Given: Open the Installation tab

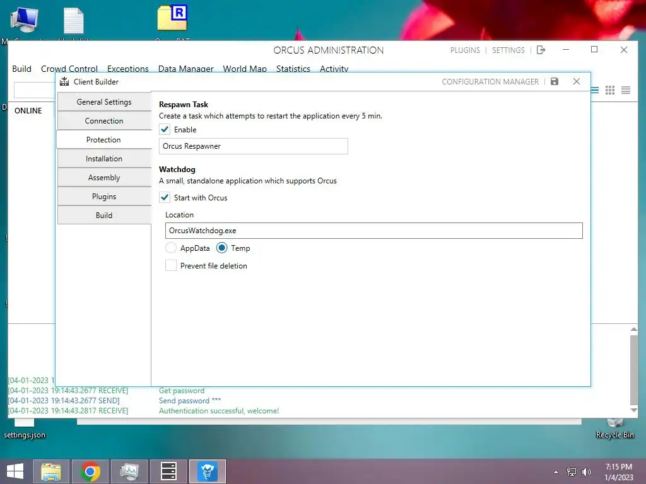Looking at the screenshot, I should click(104, 158).
